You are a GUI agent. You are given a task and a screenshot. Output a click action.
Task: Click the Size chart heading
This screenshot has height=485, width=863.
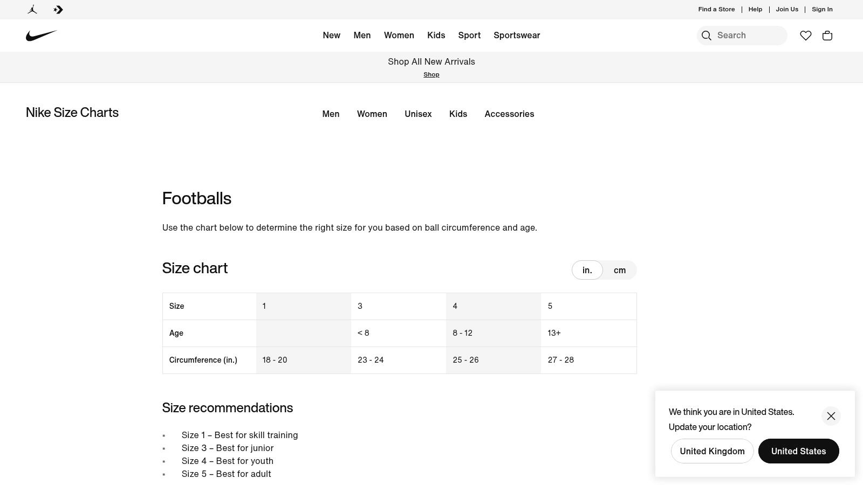click(x=195, y=268)
